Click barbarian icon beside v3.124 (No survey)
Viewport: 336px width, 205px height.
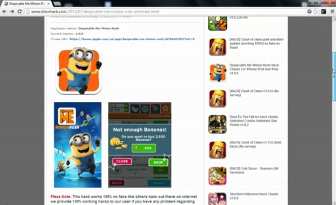(x=218, y=99)
